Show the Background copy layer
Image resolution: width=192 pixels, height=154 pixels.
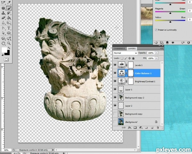click(x=115, y=114)
